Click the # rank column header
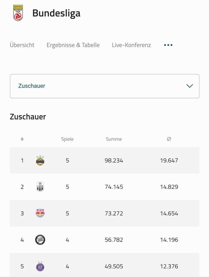The image size is (209, 277). pos(22,139)
